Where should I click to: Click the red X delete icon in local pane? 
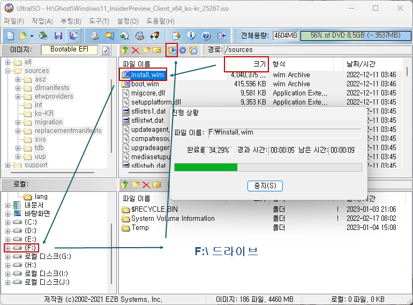(146, 185)
